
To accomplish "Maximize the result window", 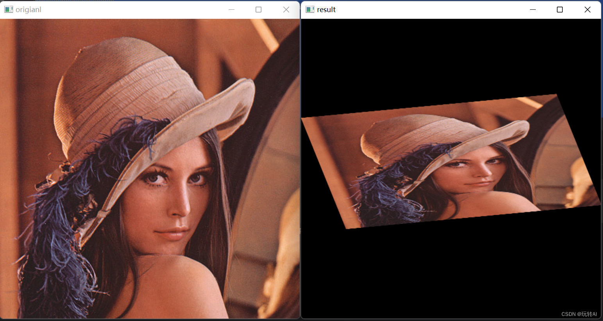I will [x=560, y=9].
